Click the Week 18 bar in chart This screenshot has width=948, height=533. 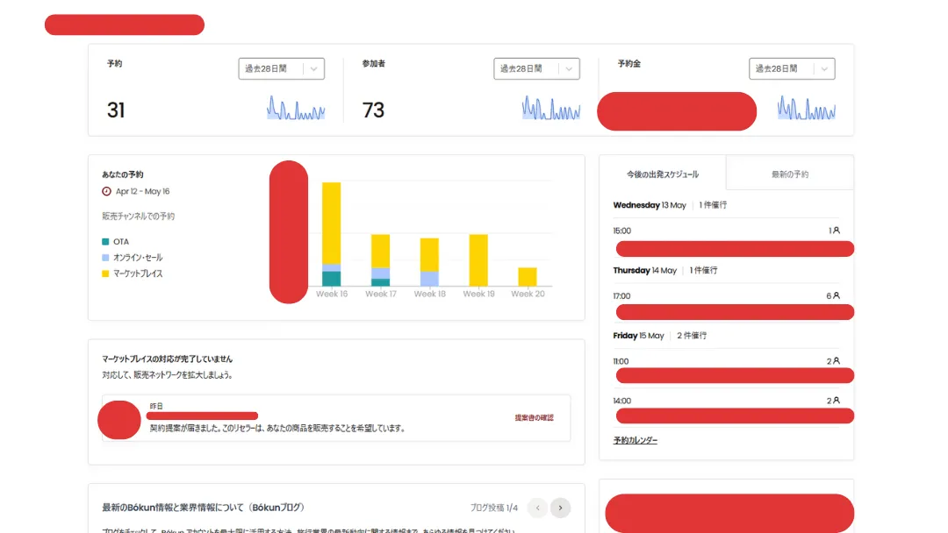pyautogui.click(x=429, y=262)
